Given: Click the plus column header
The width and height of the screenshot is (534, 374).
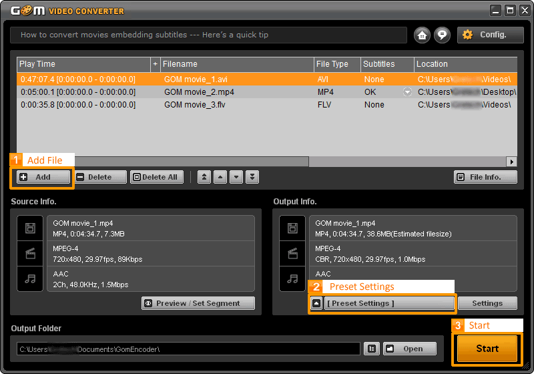Looking at the screenshot, I should (156, 64).
